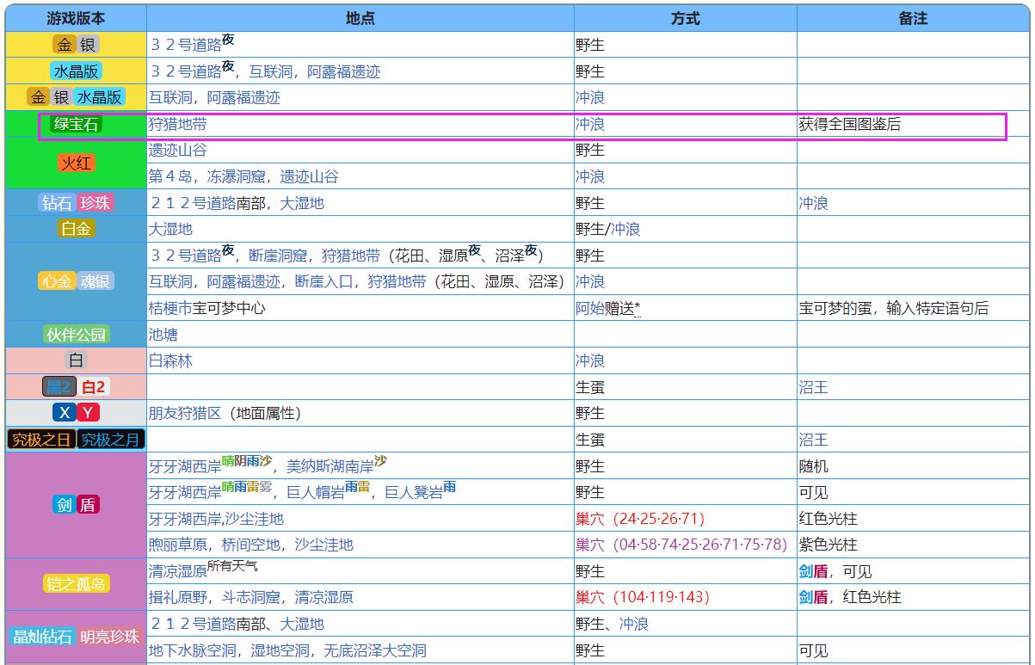Open the 沼王 link in the remarks column
This screenshot has width=1035, height=665.
click(812, 387)
